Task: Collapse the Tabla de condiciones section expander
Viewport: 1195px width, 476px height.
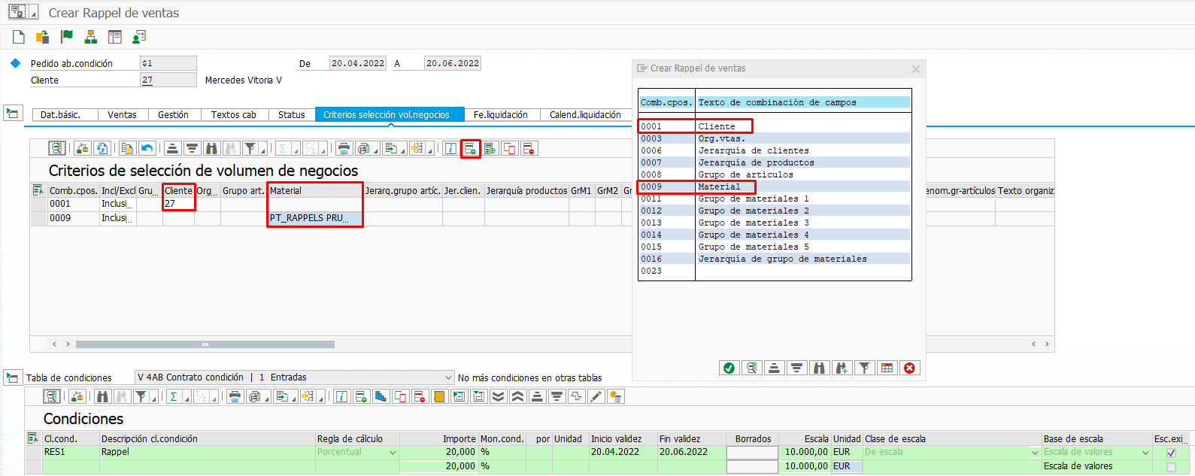Action: click(x=12, y=377)
